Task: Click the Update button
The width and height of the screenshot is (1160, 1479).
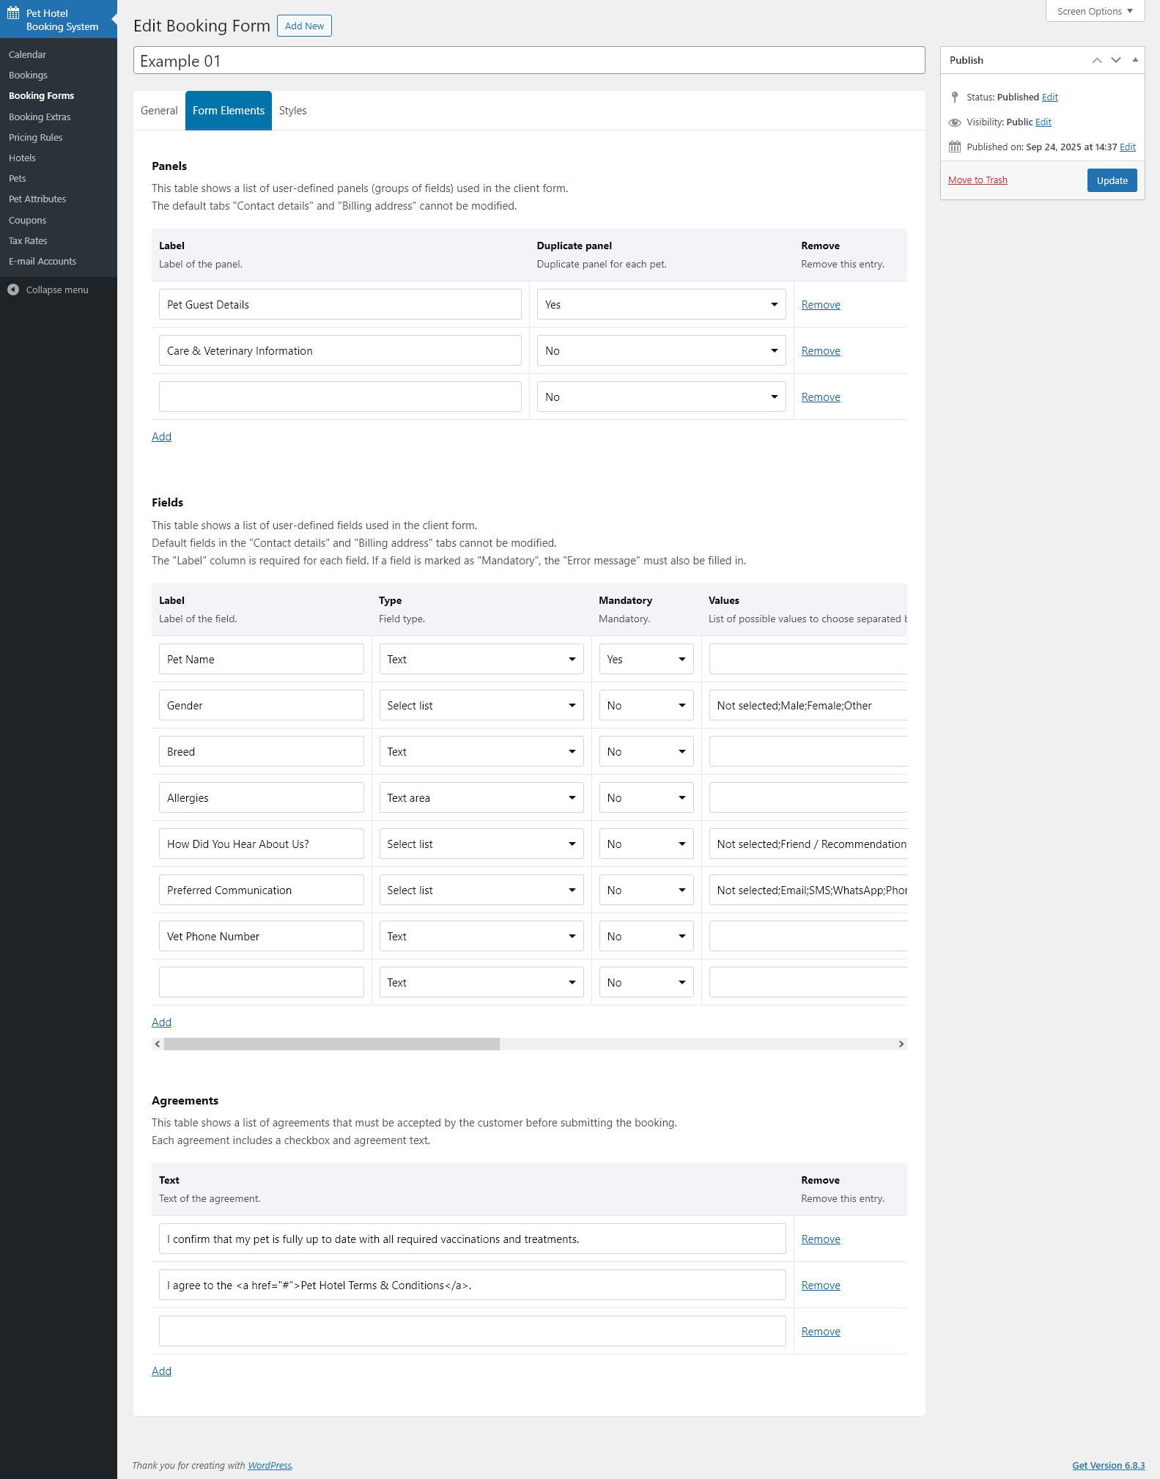Action: click(x=1111, y=180)
